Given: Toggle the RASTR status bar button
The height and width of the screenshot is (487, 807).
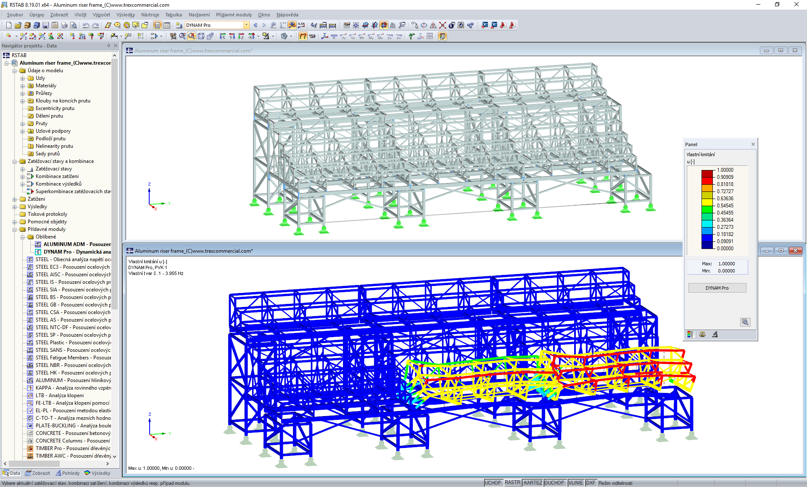Looking at the screenshot, I should coord(512,483).
